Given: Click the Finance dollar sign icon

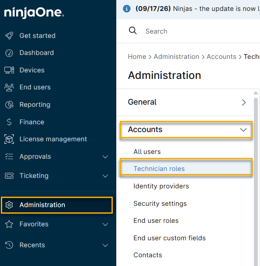Looking at the screenshot, I should click(9, 122).
